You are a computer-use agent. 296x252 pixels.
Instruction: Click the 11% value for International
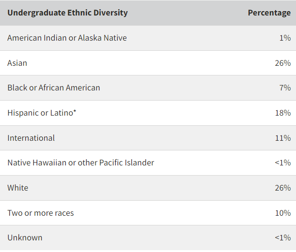[x=283, y=138]
